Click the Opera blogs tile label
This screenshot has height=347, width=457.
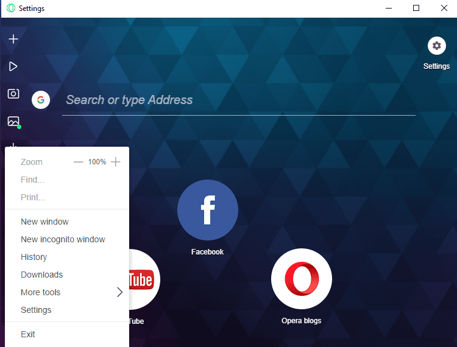(x=302, y=321)
